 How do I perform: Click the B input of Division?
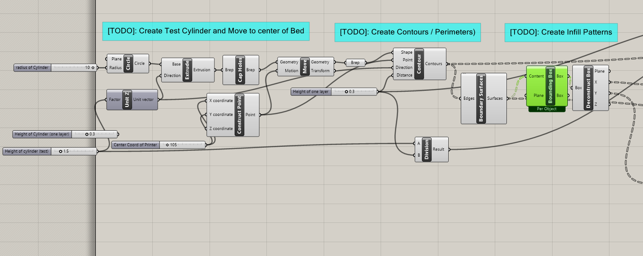point(419,155)
